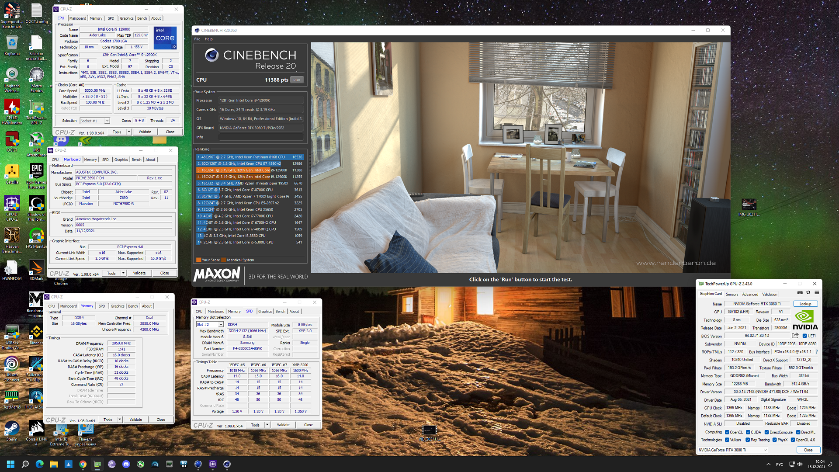
Task: Select the Metro Exodus desktop icon
Action: 37,80
